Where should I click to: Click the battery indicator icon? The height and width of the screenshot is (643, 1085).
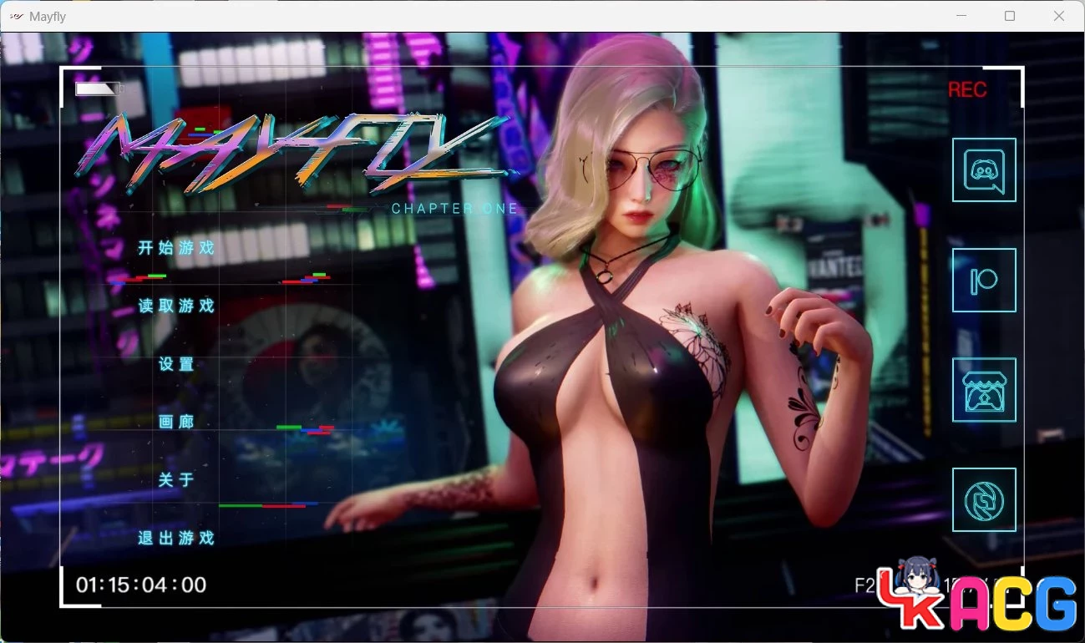(x=98, y=89)
